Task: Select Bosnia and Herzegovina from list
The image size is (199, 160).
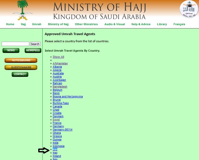Action: [68, 97]
